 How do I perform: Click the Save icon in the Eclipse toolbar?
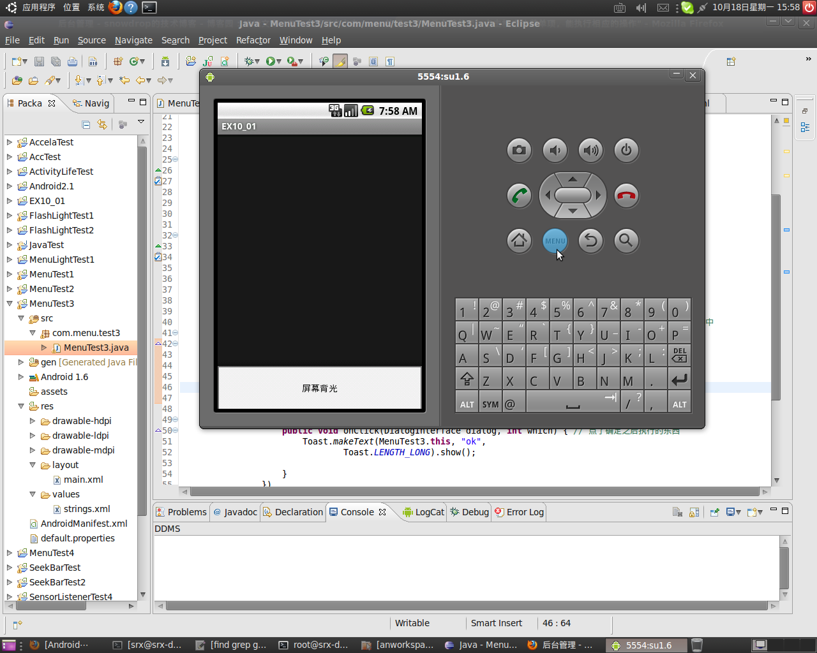tap(39, 61)
